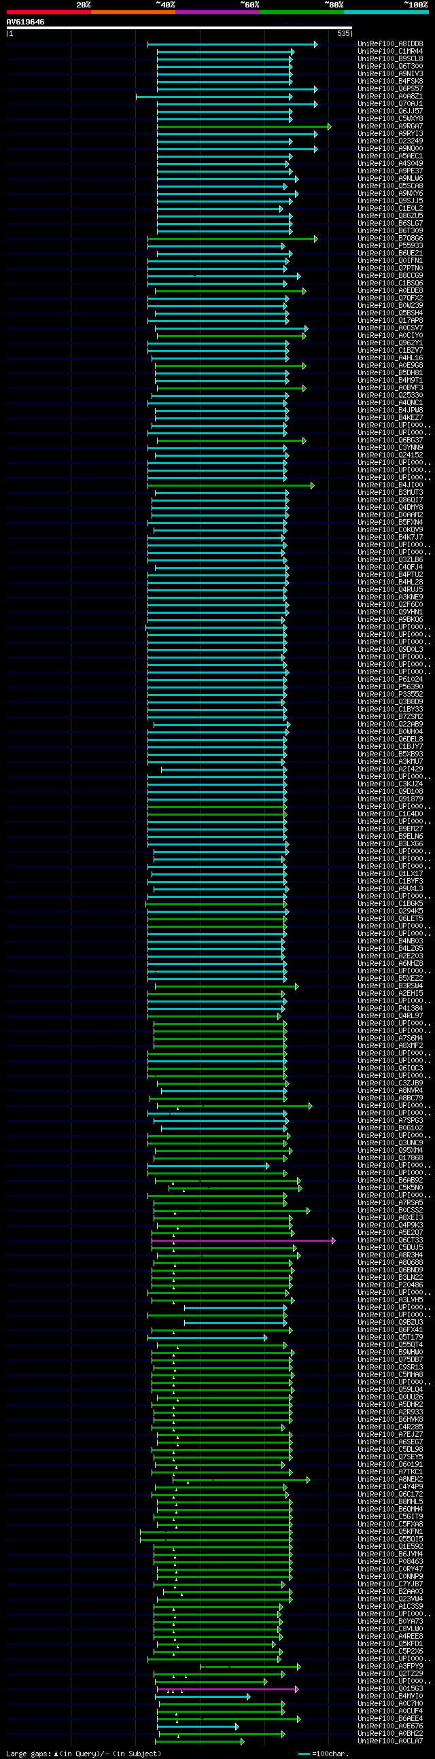Open hit UniRef100_A9RGA7
This screenshot has height=1759, width=435.
(390, 126)
